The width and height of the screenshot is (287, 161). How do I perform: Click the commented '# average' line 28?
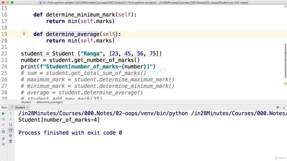click(x=82, y=93)
